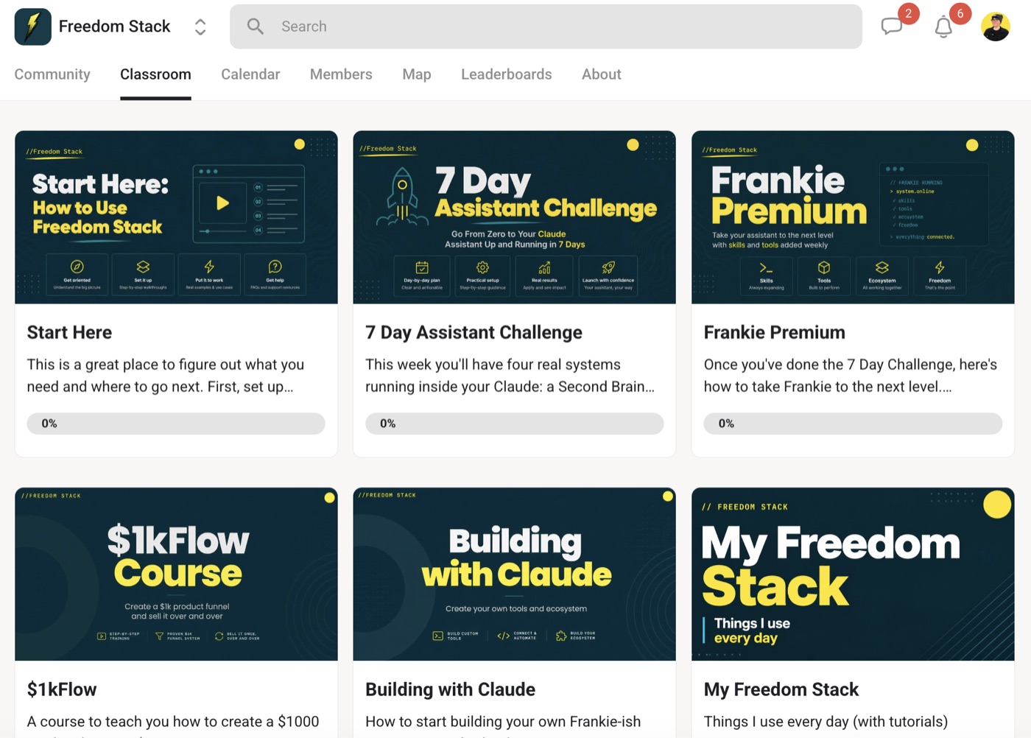
Task: Open the Members tab
Action: coord(341,74)
